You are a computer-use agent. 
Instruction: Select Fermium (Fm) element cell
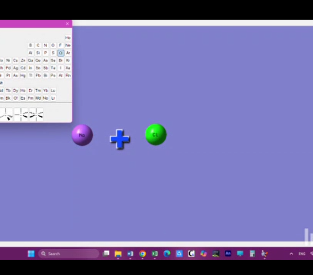(31, 98)
